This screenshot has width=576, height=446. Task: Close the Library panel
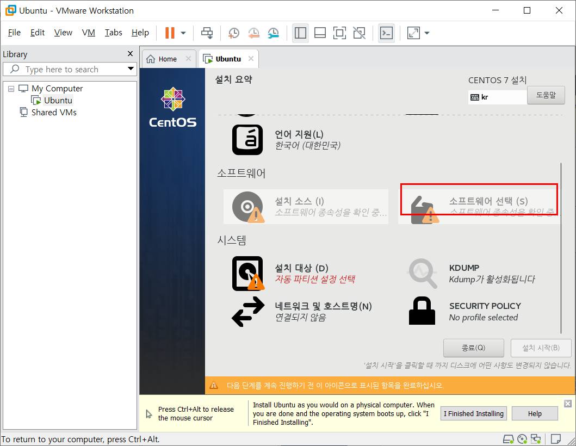tap(130, 54)
